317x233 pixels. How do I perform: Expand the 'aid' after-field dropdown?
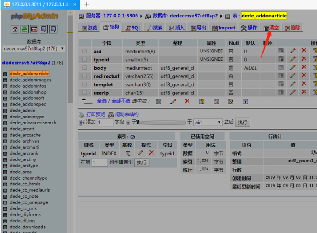coord(208,122)
